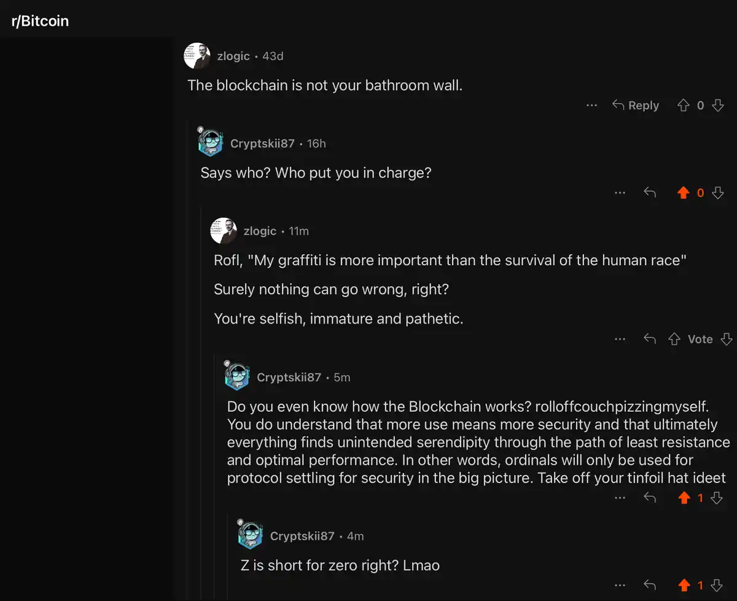Open more options on zlogic's 43d comment
Screen dimensions: 737x601
point(591,106)
